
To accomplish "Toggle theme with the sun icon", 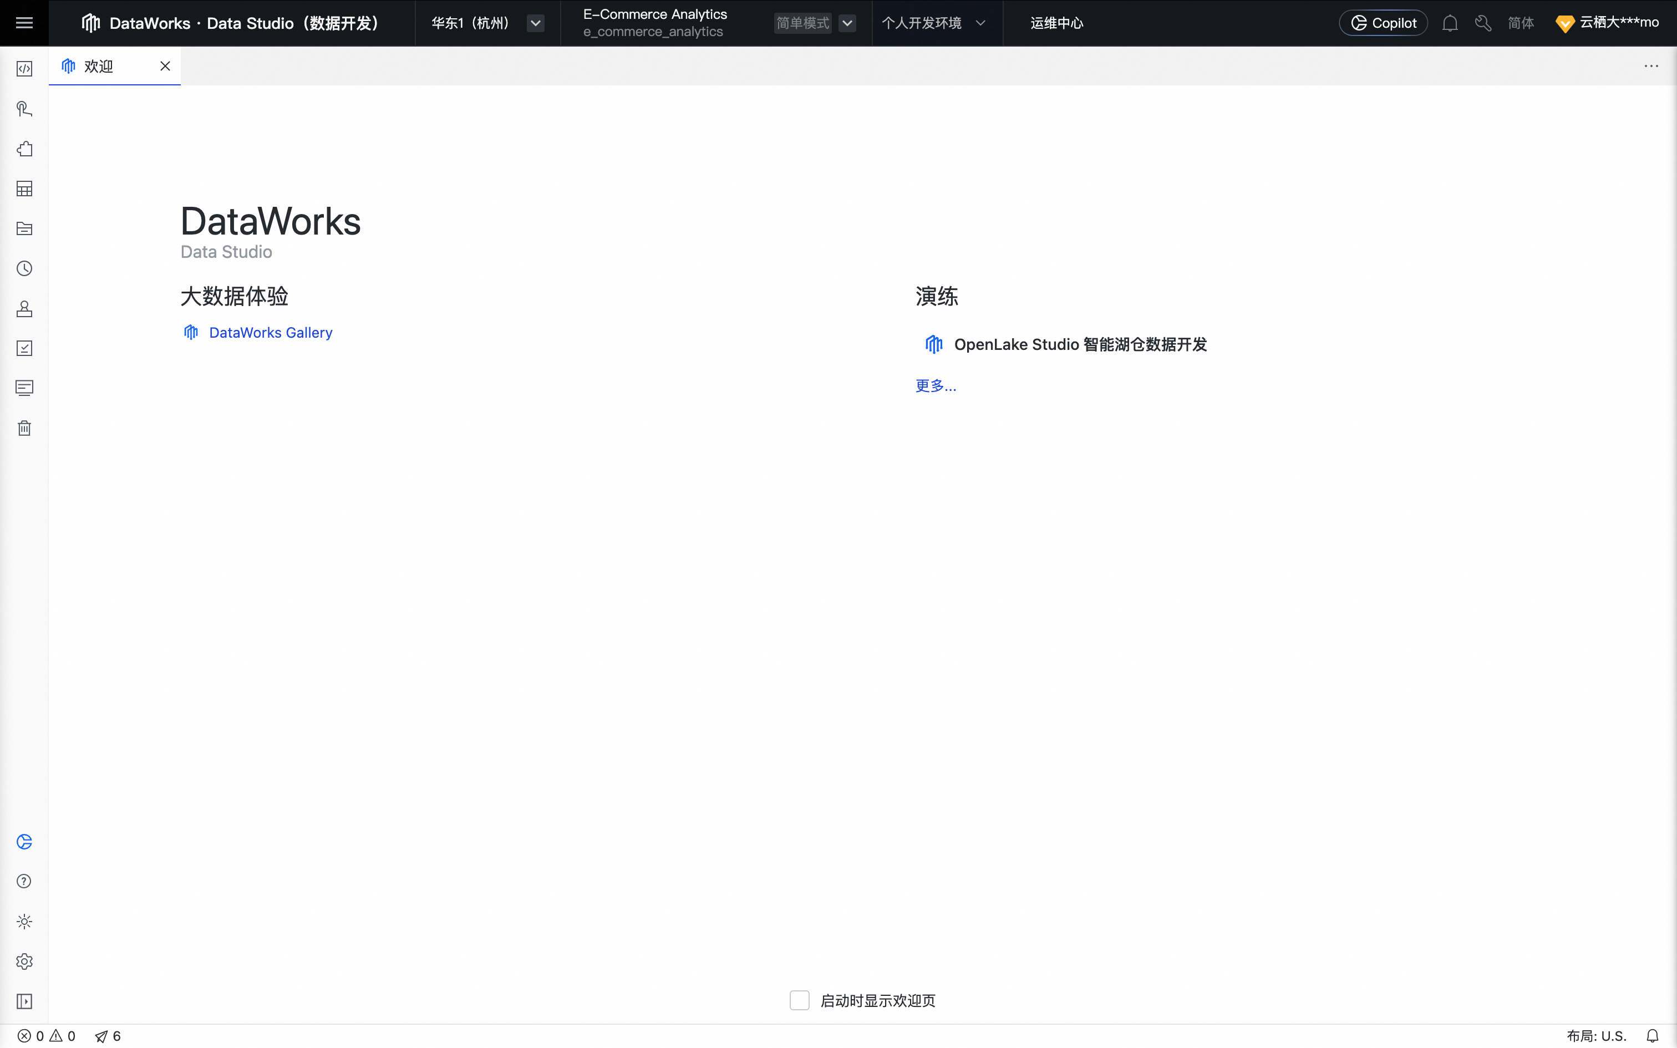I will pos(24,921).
